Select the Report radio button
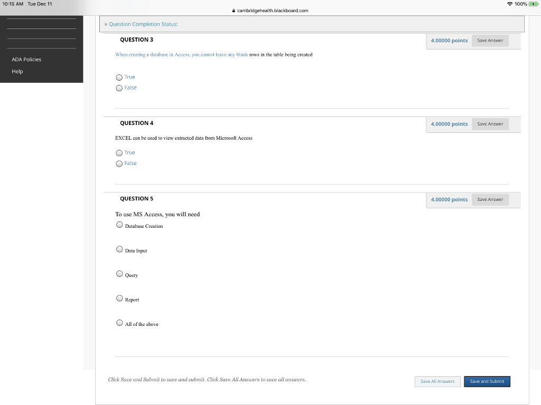Screen dimensions: 541x405 tap(119, 298)
